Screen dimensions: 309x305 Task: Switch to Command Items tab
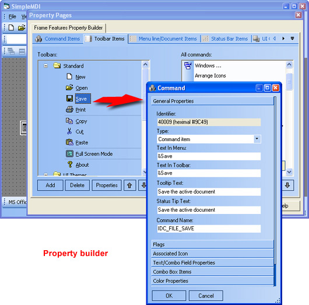(58, 38)
